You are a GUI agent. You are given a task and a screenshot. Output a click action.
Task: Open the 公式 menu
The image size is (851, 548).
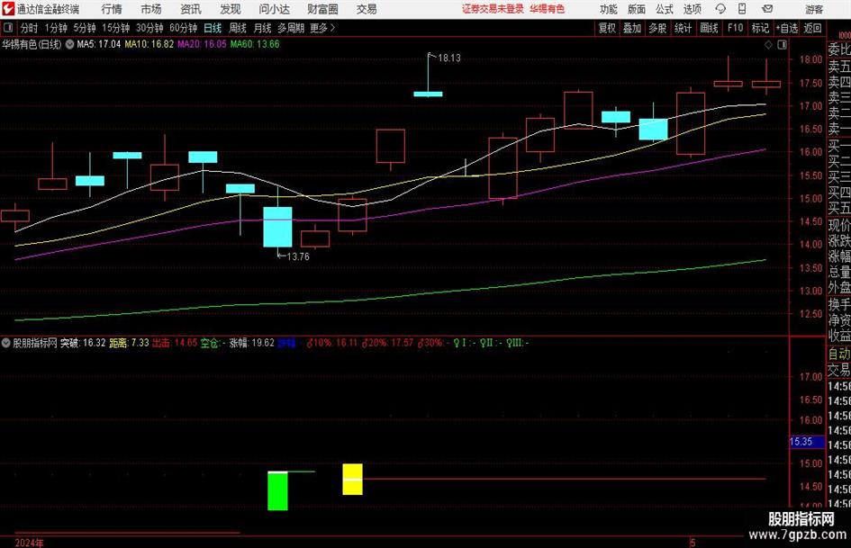pyautogui.click(x=665, y=9)
